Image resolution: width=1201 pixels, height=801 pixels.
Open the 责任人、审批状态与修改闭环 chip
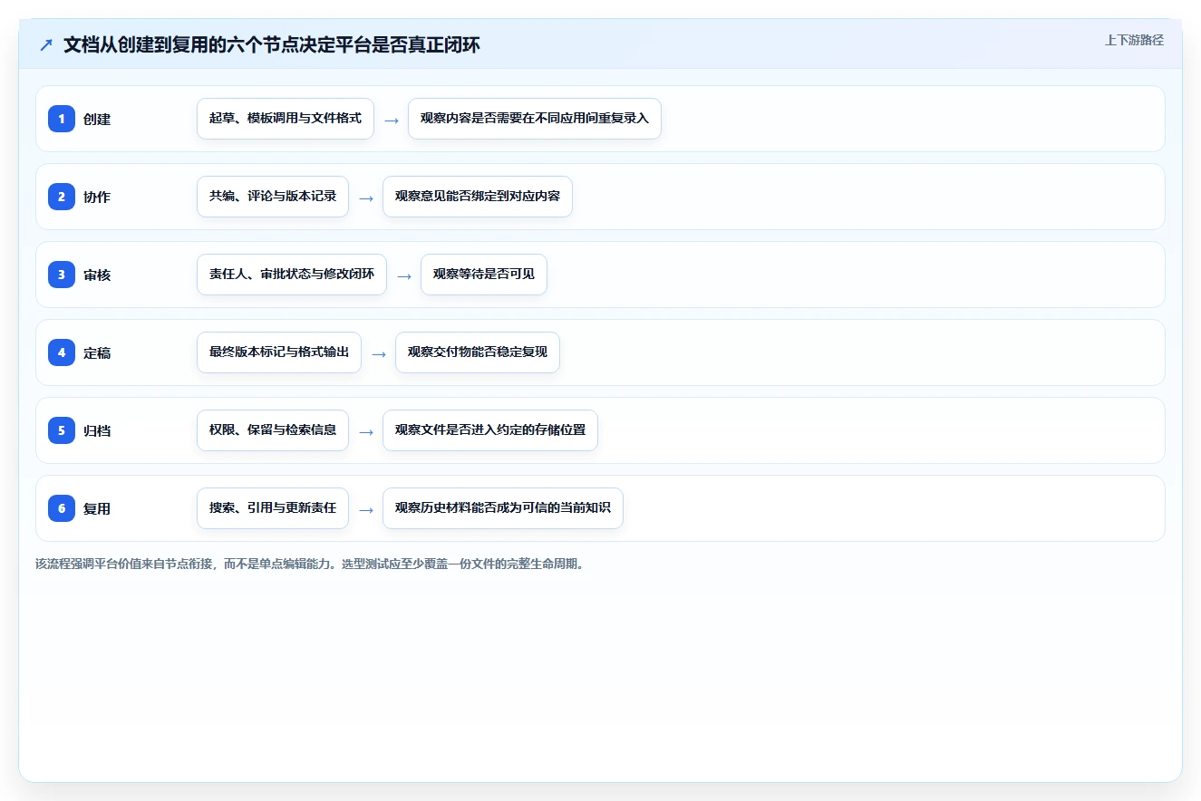tap(292, 275)
